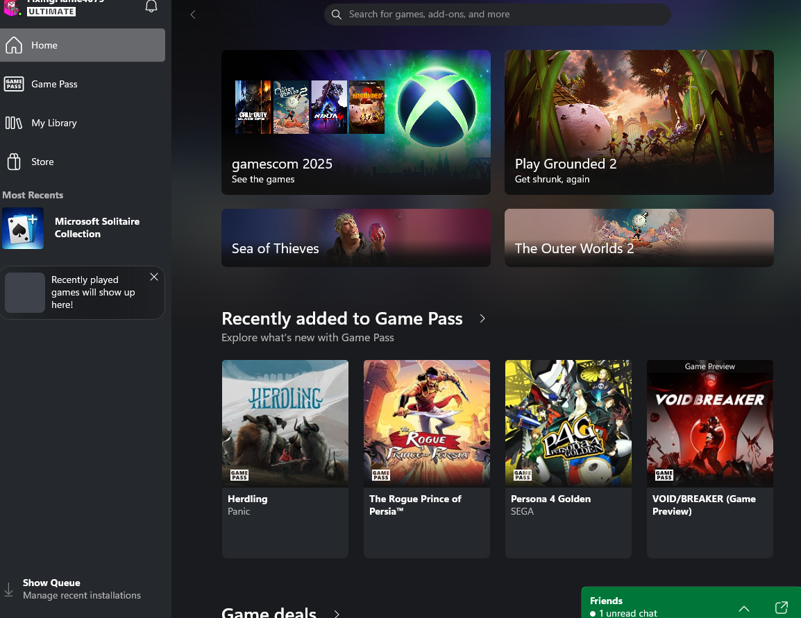Open My Library from the sidebar
The width and height of the screenshot is (801, 618).
[x=82, y=123]
